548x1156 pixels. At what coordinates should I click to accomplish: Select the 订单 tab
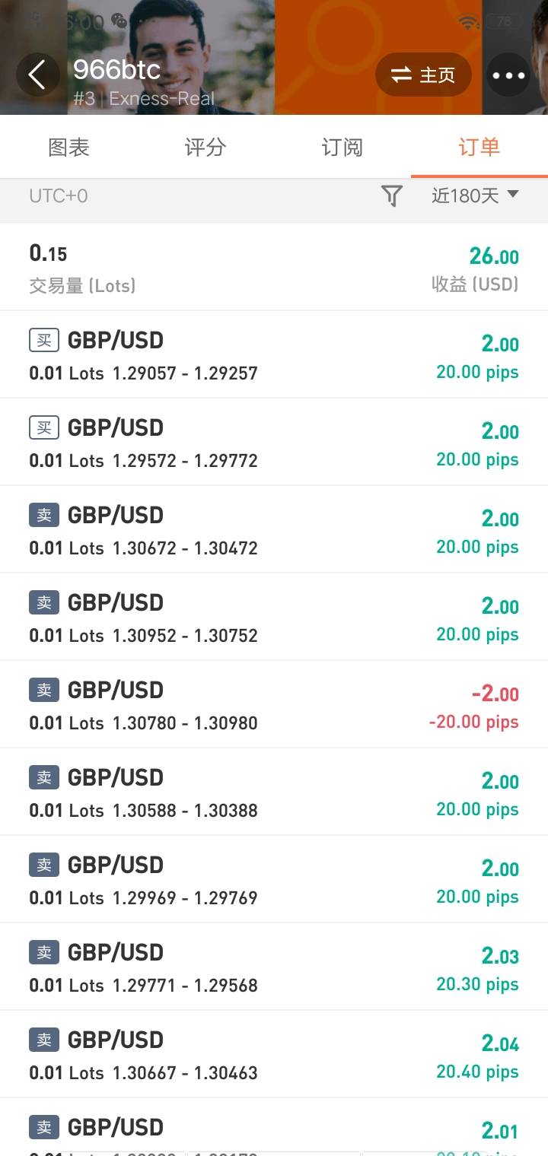point(479,147)
